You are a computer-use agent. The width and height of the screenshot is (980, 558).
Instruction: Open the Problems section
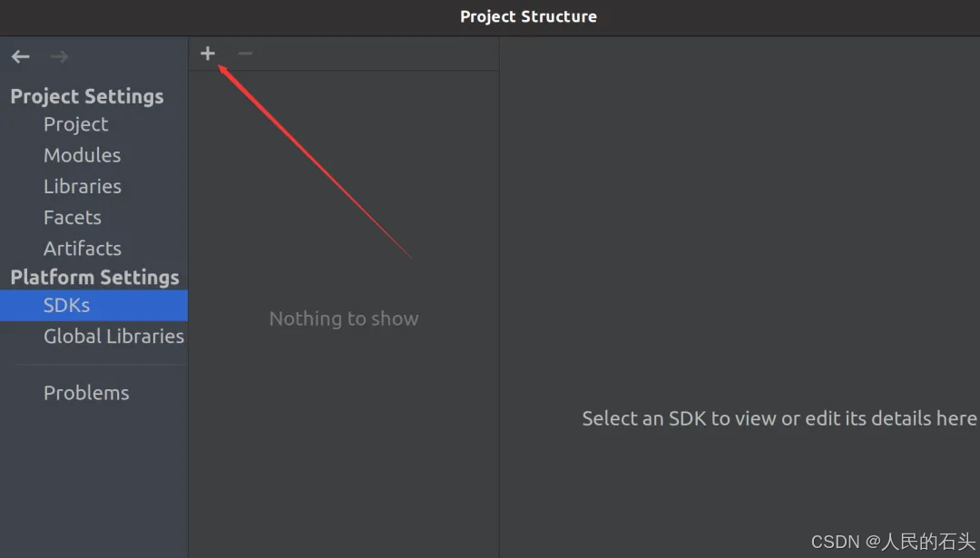(x=86, y=392)
